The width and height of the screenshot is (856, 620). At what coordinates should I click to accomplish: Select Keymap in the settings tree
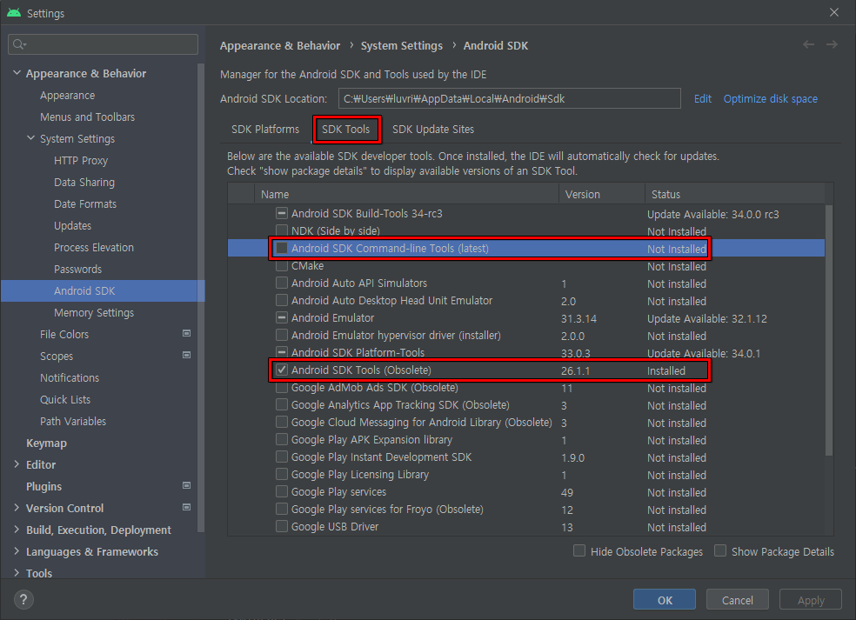tap(46, 443)
